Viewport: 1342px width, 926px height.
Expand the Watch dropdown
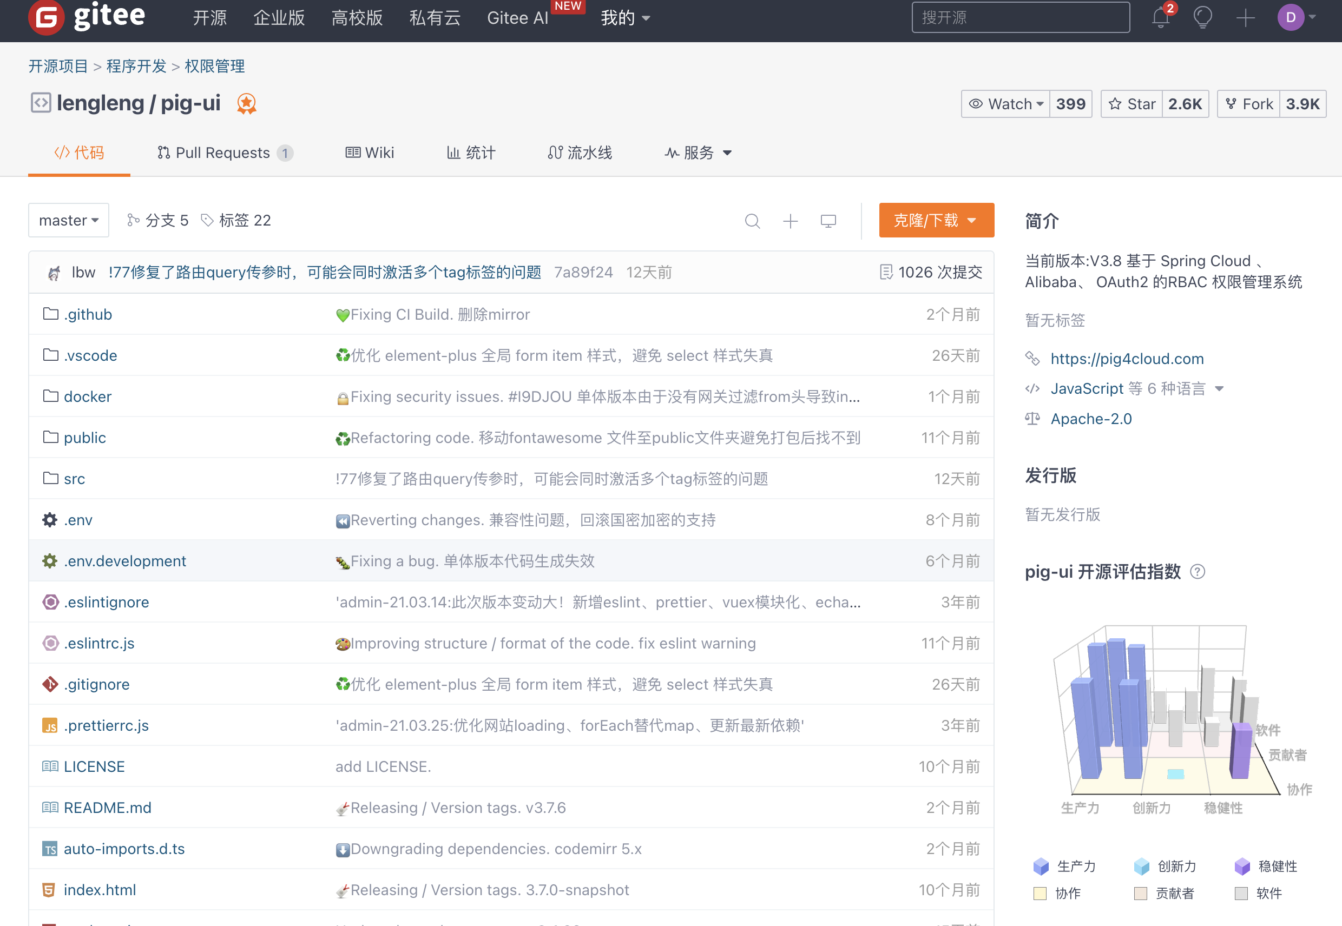pos(1005,104)
